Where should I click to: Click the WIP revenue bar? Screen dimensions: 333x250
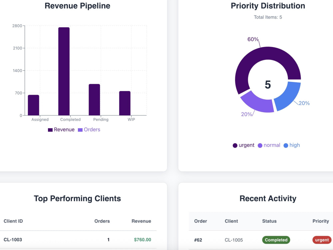[x=125, y=103]
